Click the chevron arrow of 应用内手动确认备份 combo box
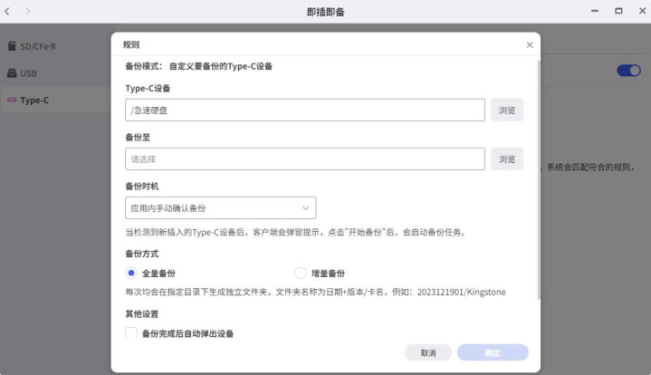651x375 pixels. (x=306, y=208)
